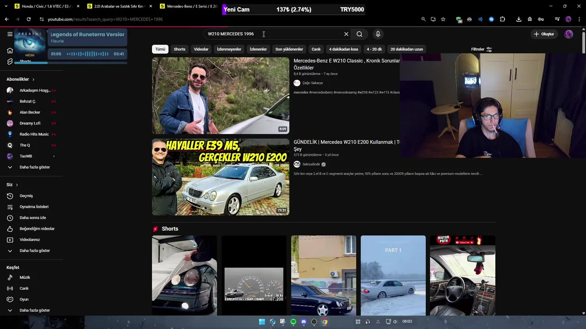Viewport: 586px width, 329px height.
Task: Open browser zoom magnifier in address bar
Action: tap(423, 19)
